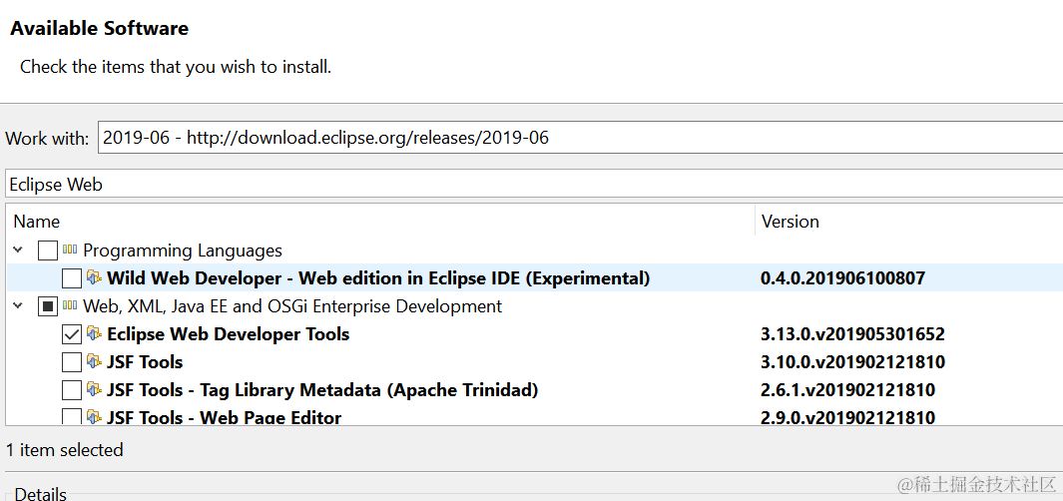
Task: Click the Details section label
Action: pyautogui.click(x=40, y=494)
